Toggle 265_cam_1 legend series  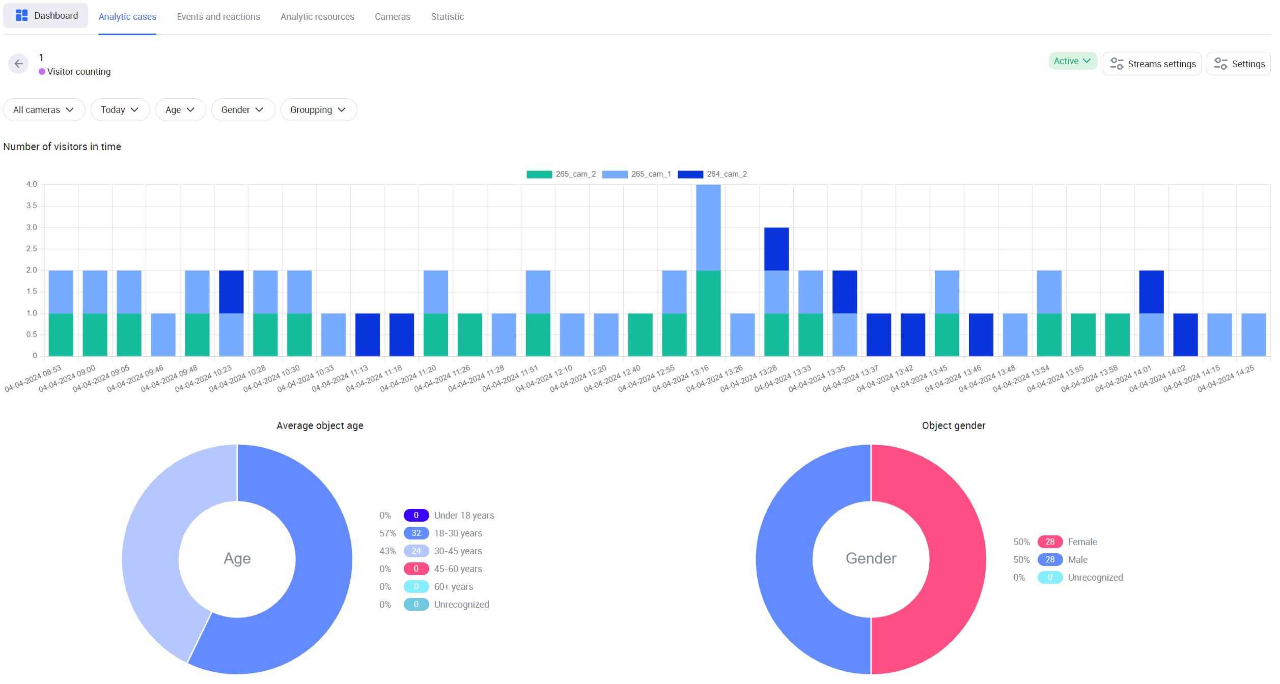pyautogui.click(x=636, y=174)
